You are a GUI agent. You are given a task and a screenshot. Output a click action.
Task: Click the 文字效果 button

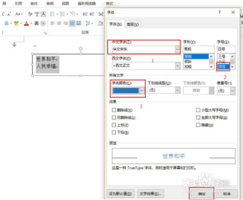coord(150,194)
